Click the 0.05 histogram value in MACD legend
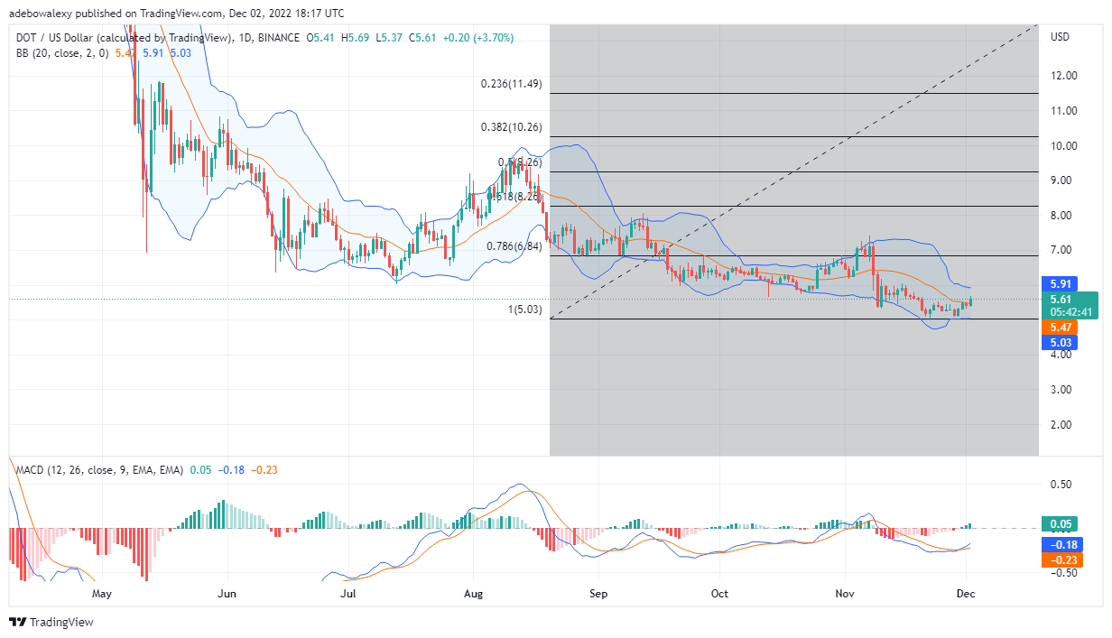The height and width of the screenshot is (638, 1112). click(200, 470)
